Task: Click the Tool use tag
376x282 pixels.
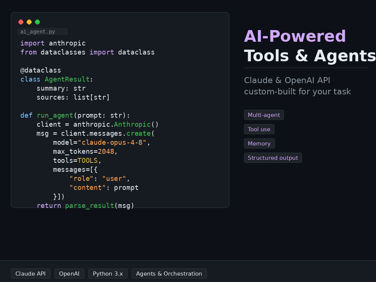Action: click(259, 129)
